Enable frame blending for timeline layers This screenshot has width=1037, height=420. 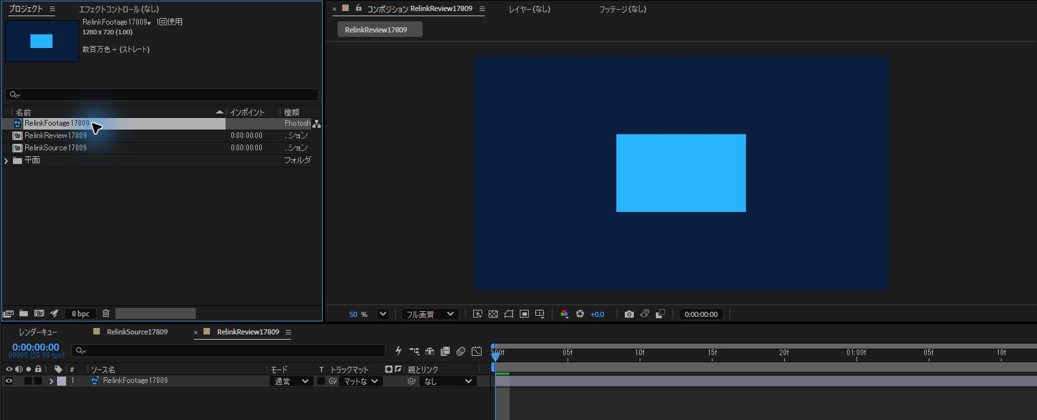445,351
